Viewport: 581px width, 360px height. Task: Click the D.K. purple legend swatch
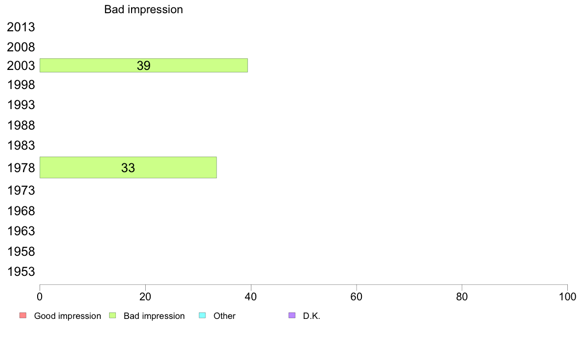[292, 315]
